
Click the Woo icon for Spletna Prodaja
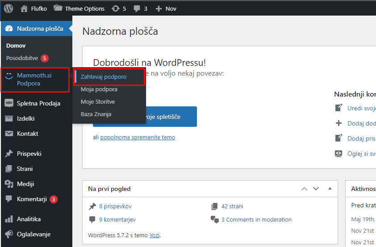pyautogui.click(x=9, y=103)
